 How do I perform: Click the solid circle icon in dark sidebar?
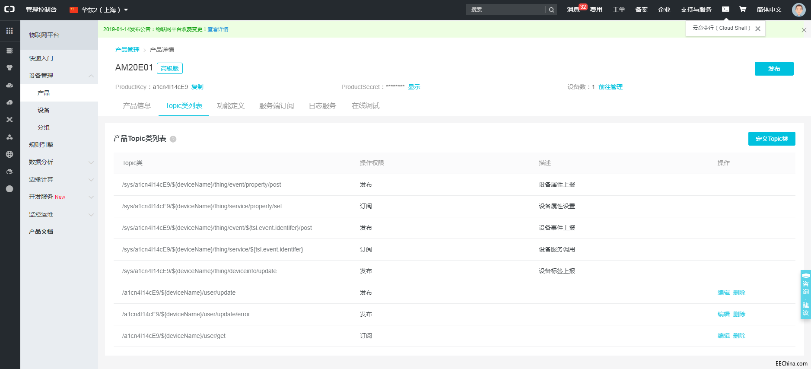(10, 189)
